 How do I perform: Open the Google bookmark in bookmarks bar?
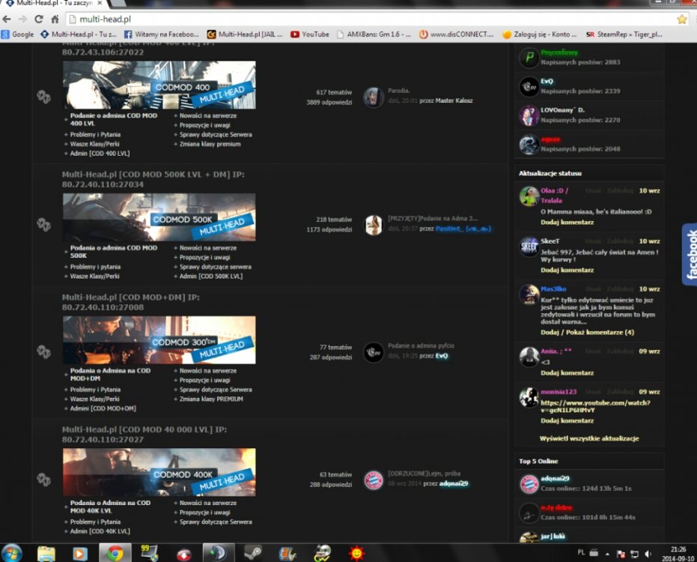click(17, 34)
